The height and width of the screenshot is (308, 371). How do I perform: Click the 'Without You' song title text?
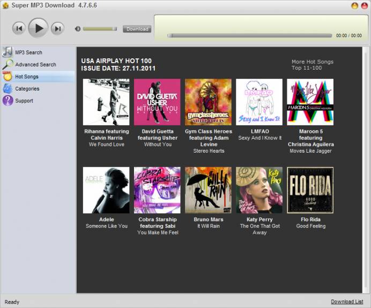click(158, 145)
